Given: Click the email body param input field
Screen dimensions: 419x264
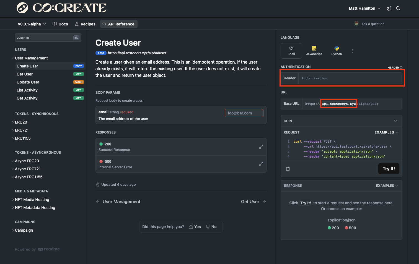Looking at the screenshot, I should click(244, 113).
